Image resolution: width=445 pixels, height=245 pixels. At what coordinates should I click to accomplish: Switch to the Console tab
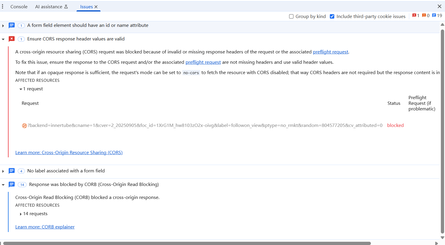pyautogui.click(x=19, y=7)
